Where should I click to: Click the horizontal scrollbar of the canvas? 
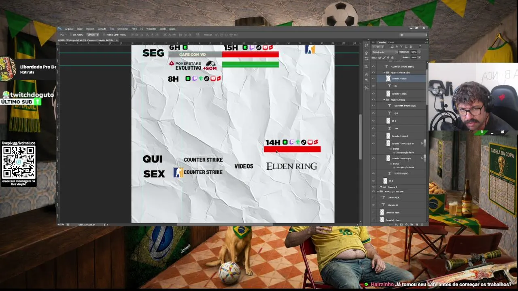[225, 225]
